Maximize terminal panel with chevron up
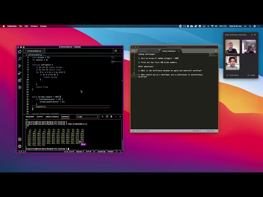 point(116,117)
